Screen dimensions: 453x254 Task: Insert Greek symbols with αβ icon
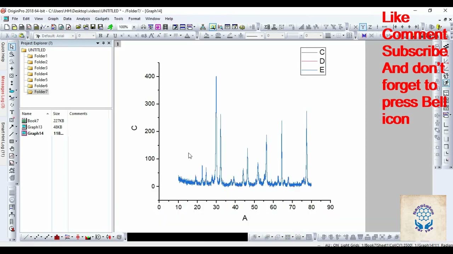[144, 36]
